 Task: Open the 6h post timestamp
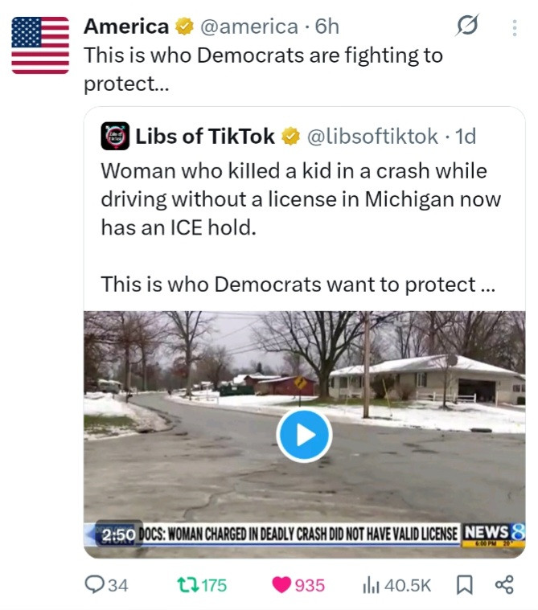click(x=327, y=27)
